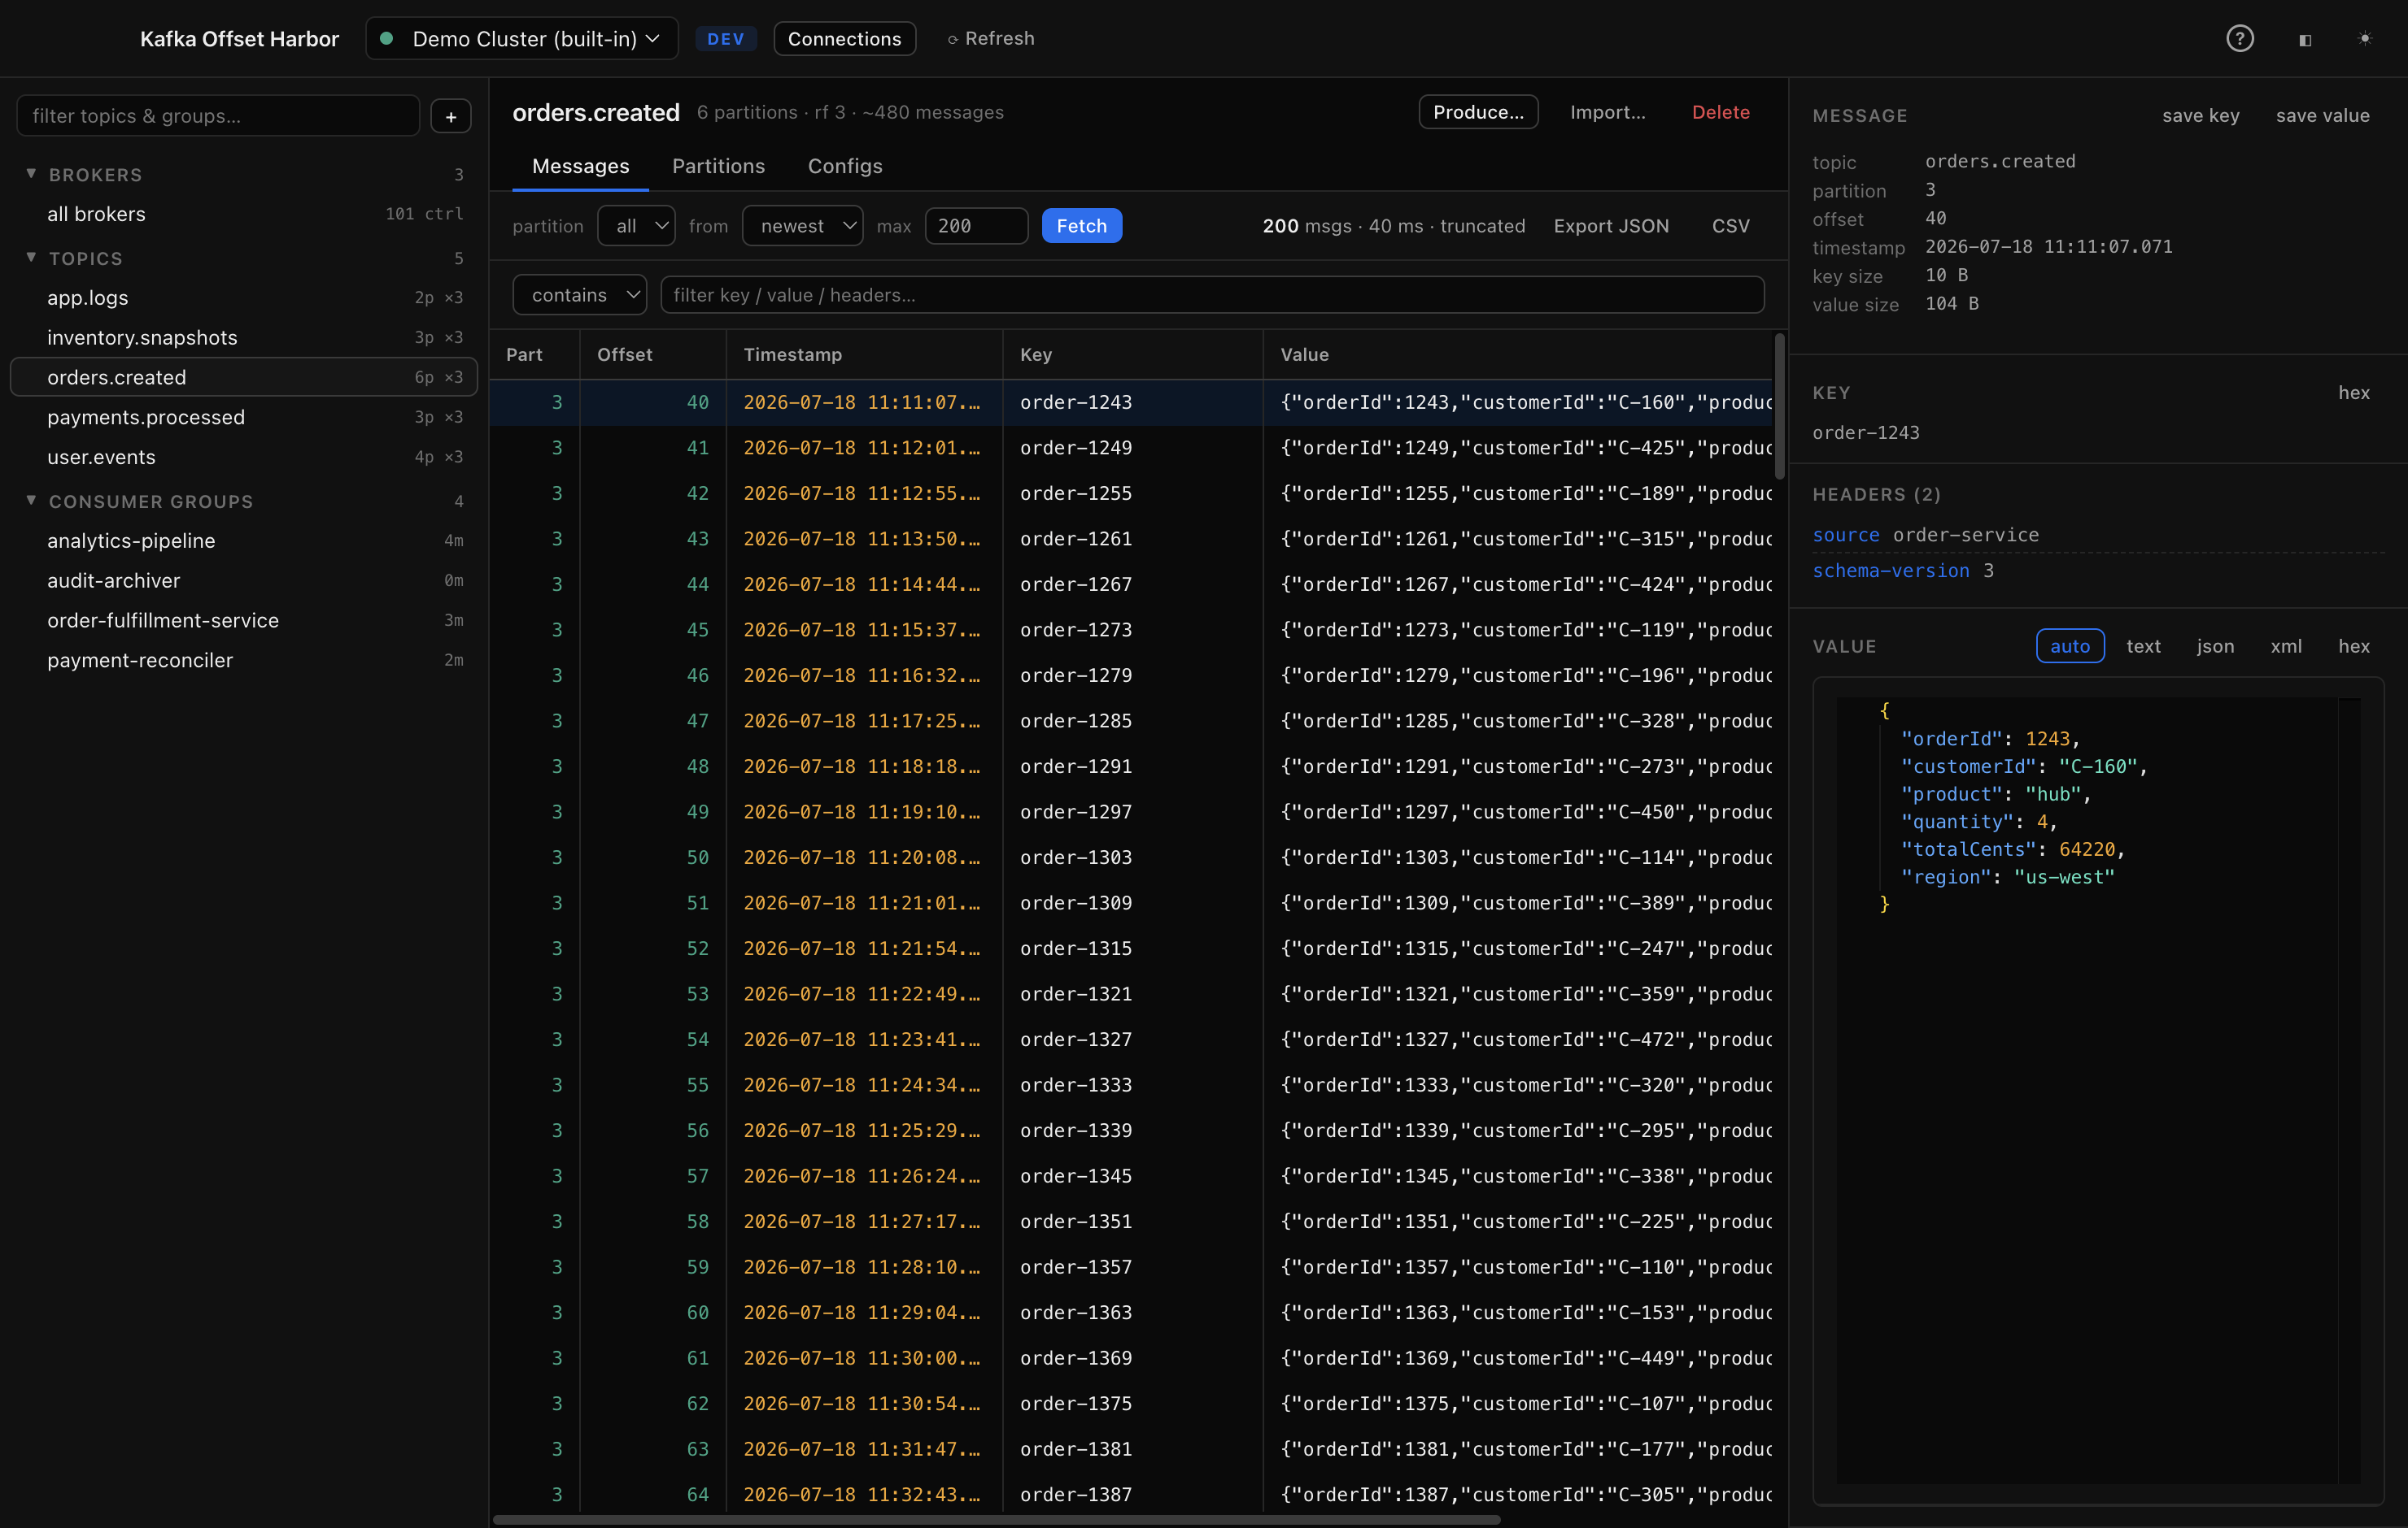2408x1528 pixels.
Task: Click the blue Fetch button
Action: click(1082, 226)
